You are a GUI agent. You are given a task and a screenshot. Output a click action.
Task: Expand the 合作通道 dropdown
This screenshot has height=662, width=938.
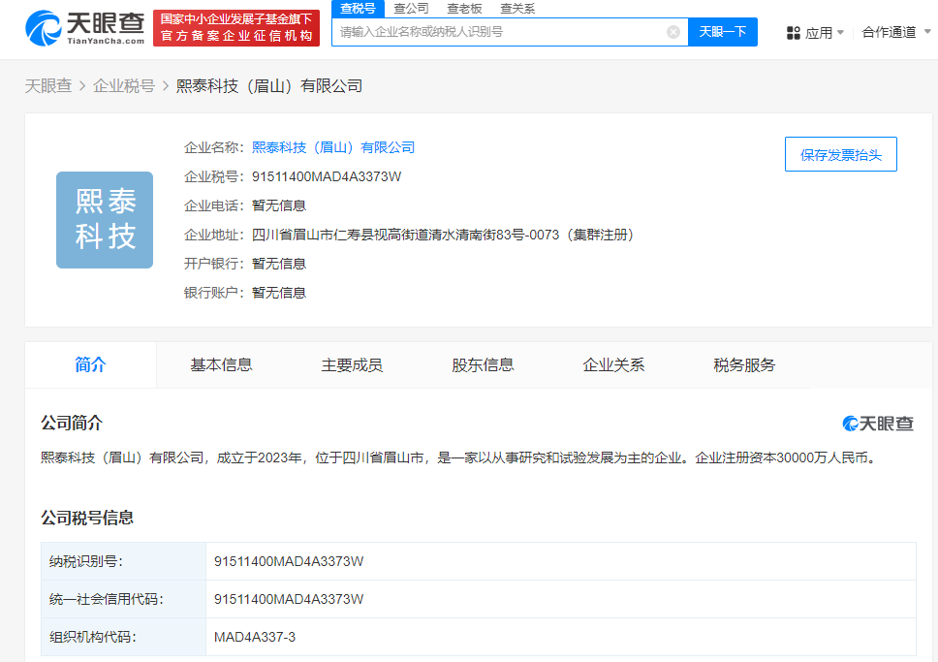(x=895, y=32)
